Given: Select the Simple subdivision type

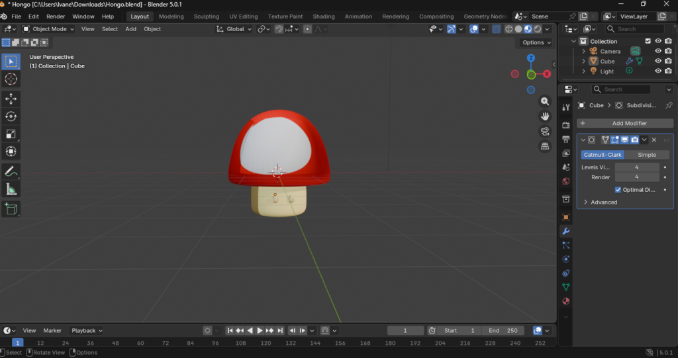Looking at the screenshot, I should (646, 155).
